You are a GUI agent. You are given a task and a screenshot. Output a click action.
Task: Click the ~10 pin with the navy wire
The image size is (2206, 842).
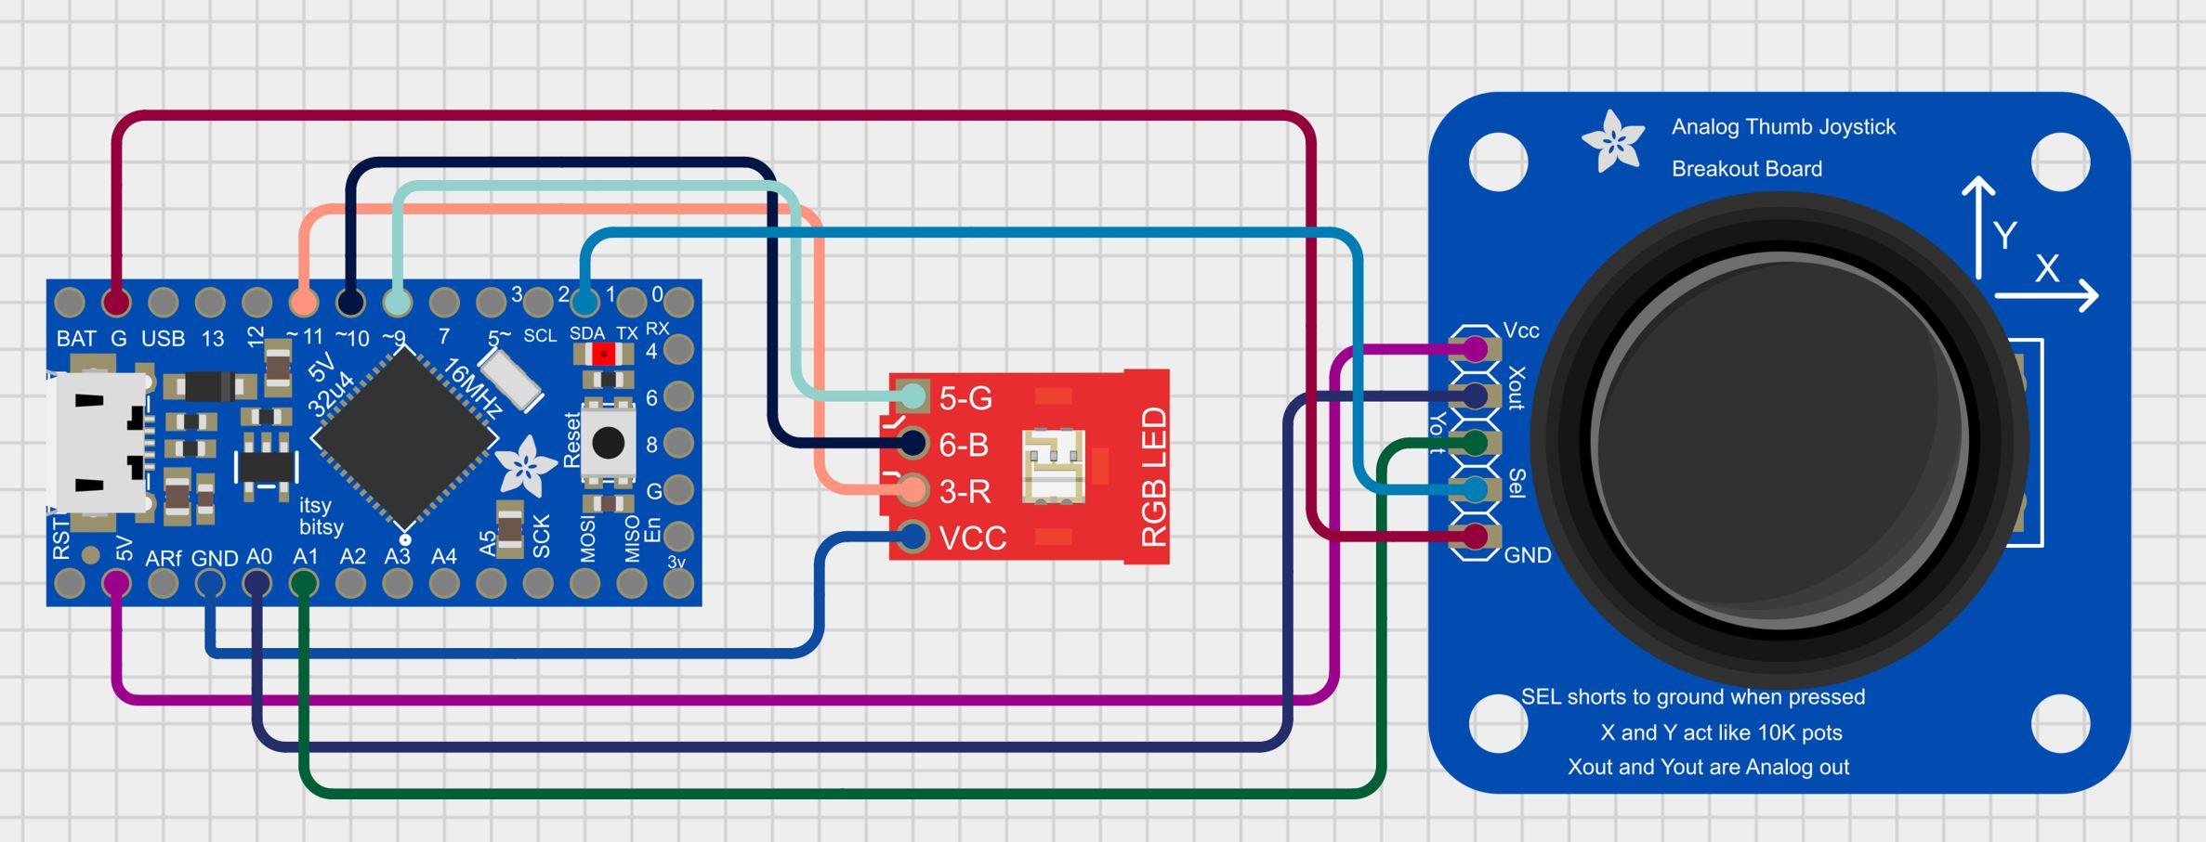pyautogui.click(x=350, y=302)
